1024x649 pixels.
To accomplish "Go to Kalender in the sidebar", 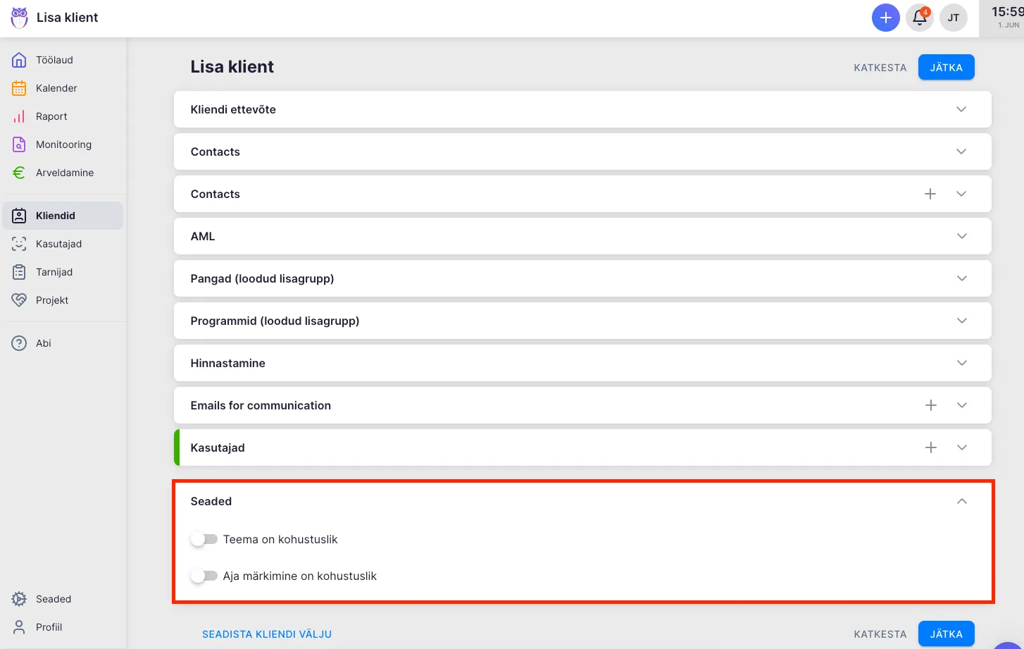I will (x=56, y=88).
